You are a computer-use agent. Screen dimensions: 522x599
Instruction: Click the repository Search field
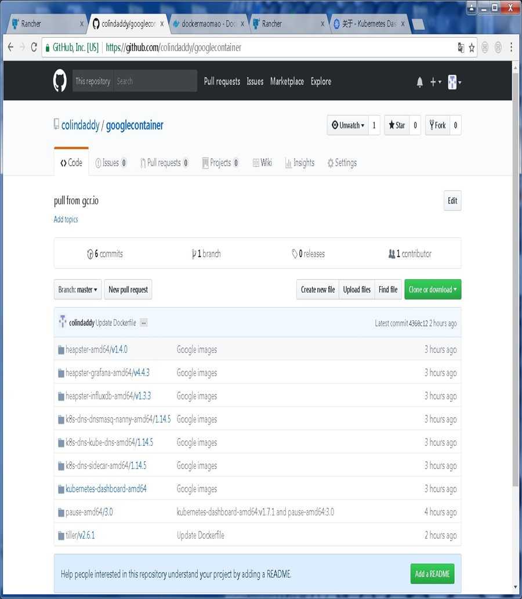point(155,81)
